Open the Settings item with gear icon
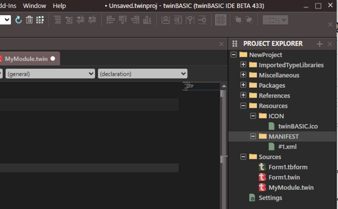 [270, 198]
